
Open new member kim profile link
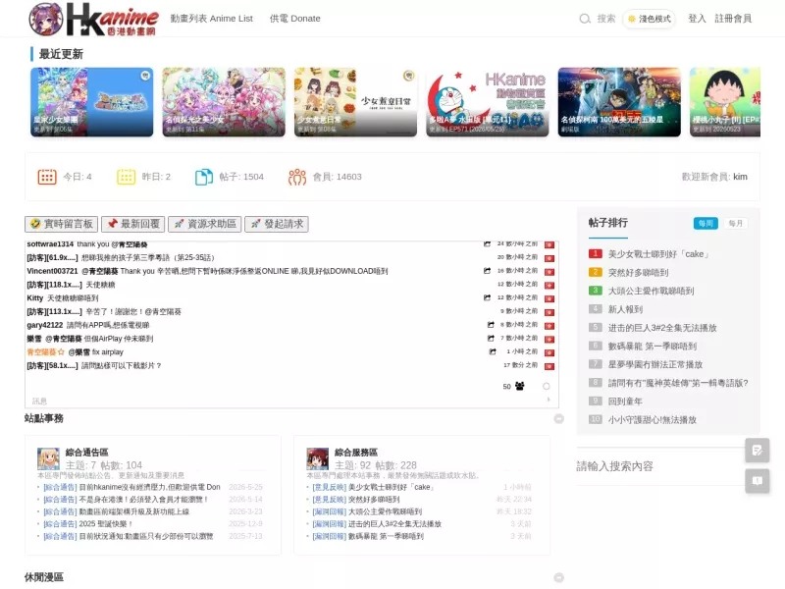tap(740, 177)
